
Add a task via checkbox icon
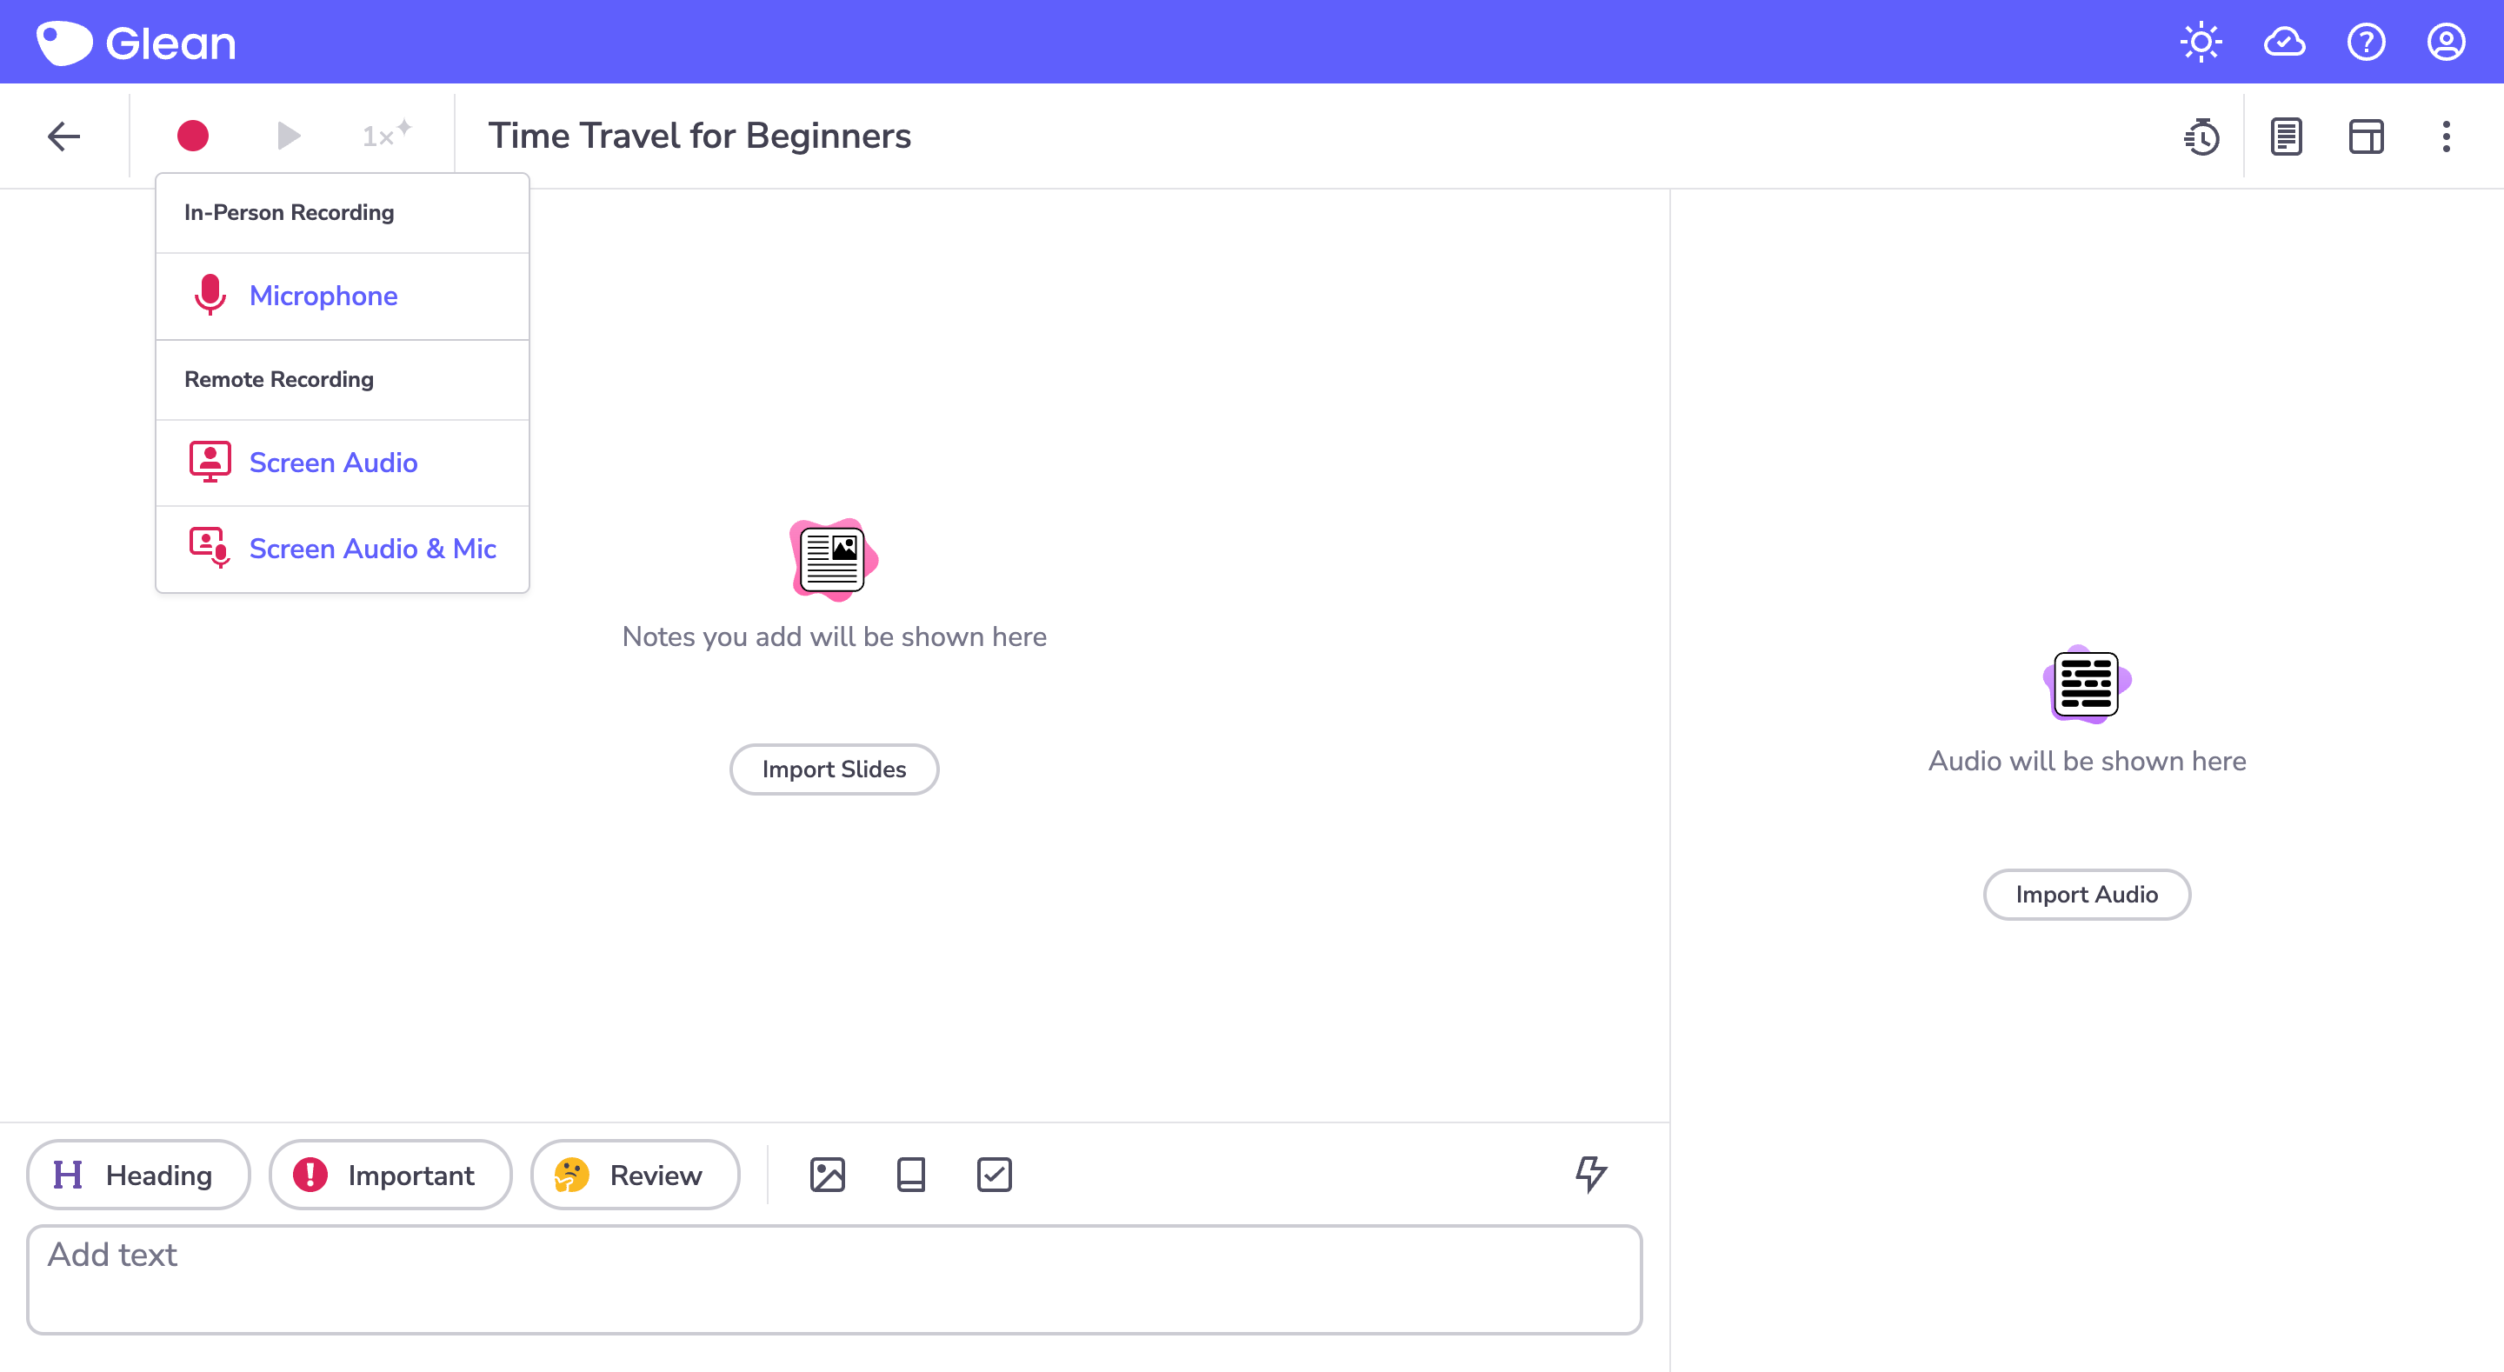click(994, 1175)
